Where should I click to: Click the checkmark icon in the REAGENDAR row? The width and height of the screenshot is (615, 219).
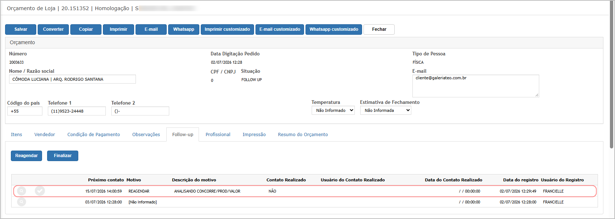[40, 191]
